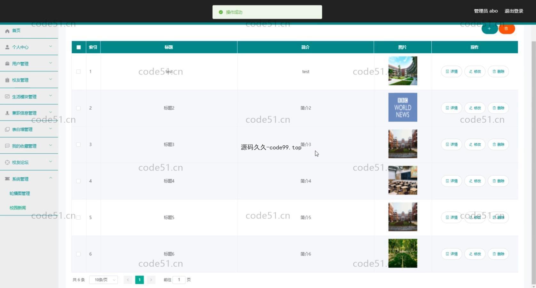
Task: Click 修改 for row 标题6
Action: click(475, 254)
